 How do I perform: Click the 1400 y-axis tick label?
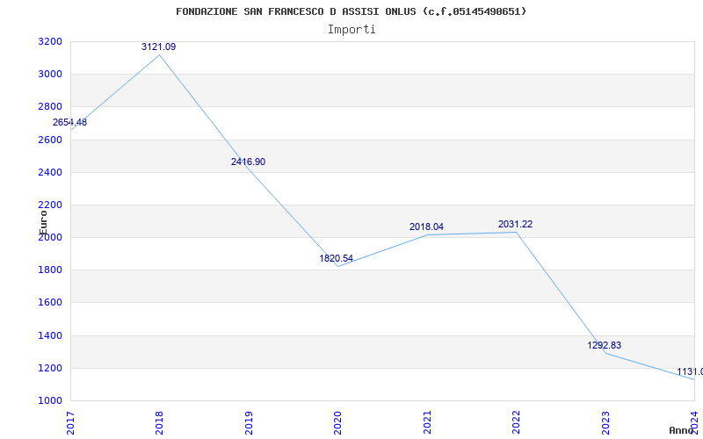click(50, 335)
